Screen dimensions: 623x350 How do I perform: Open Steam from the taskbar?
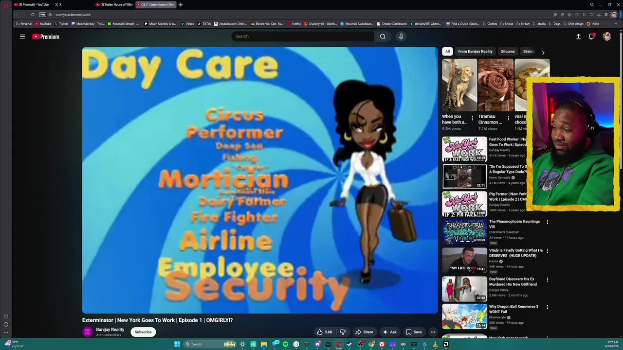tap(349, 344)
